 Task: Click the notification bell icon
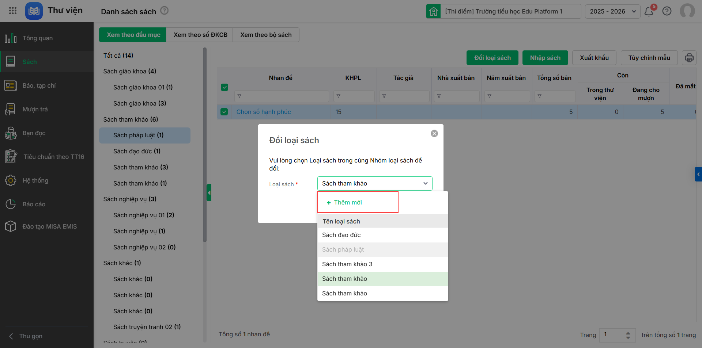coord(649,11)
